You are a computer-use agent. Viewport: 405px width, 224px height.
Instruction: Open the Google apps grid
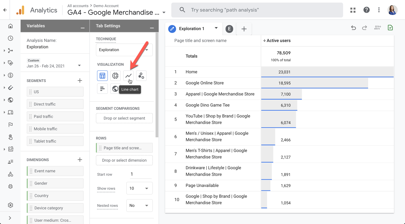[x=353, y=10]
